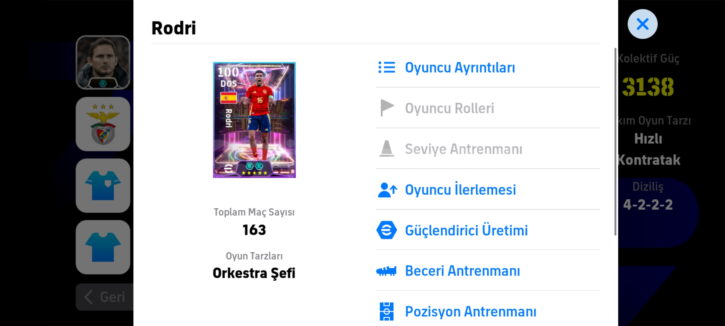Tap the cone icon for Seviye Antrenmanı

click(x=387, y=149)
